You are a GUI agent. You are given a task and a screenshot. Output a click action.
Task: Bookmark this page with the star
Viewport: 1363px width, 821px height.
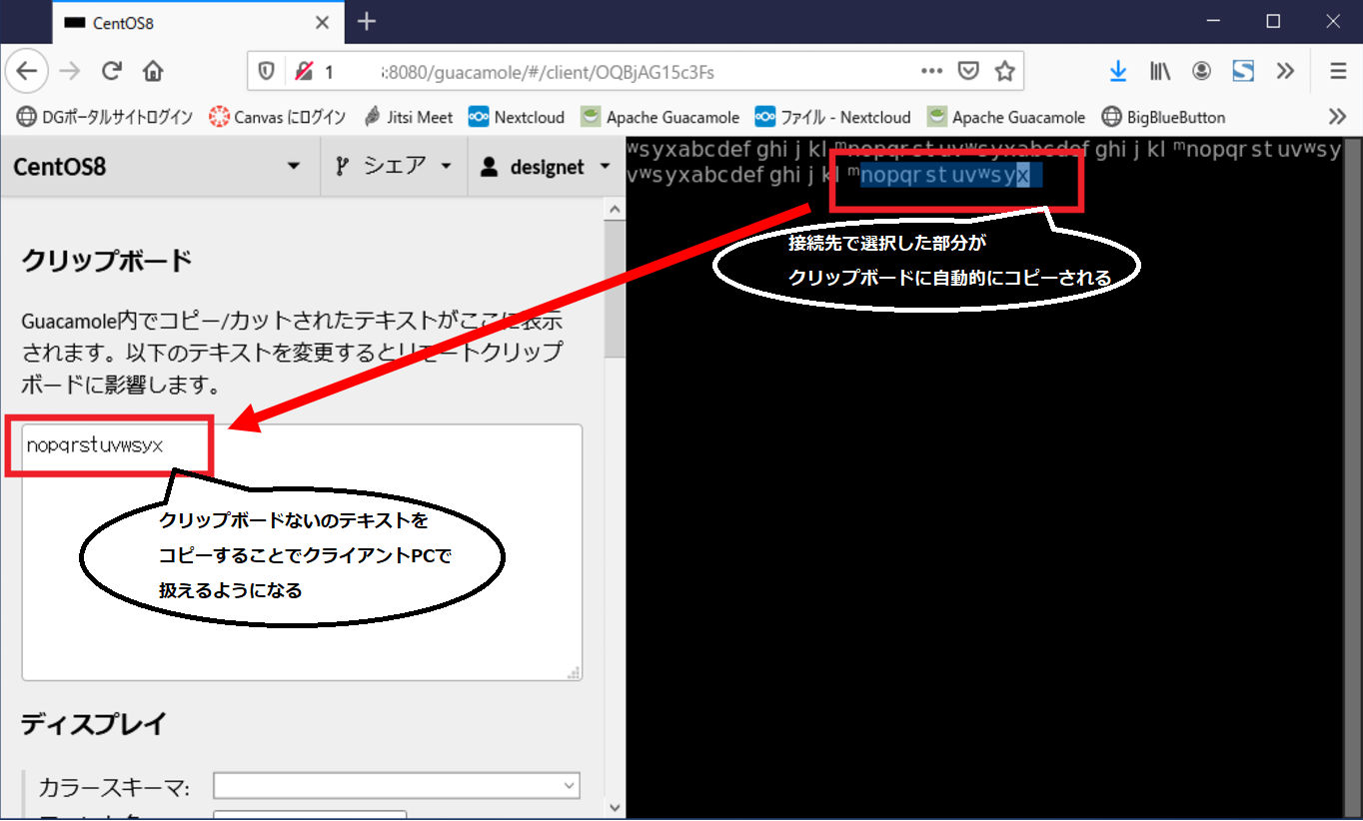[x=1004, y=72]
